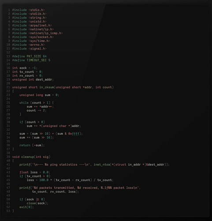Image resolution: width=212 pixels, height=221 pixels.
Task: Click 'int sock = -1;' declaration
Action: click(25, 68)
